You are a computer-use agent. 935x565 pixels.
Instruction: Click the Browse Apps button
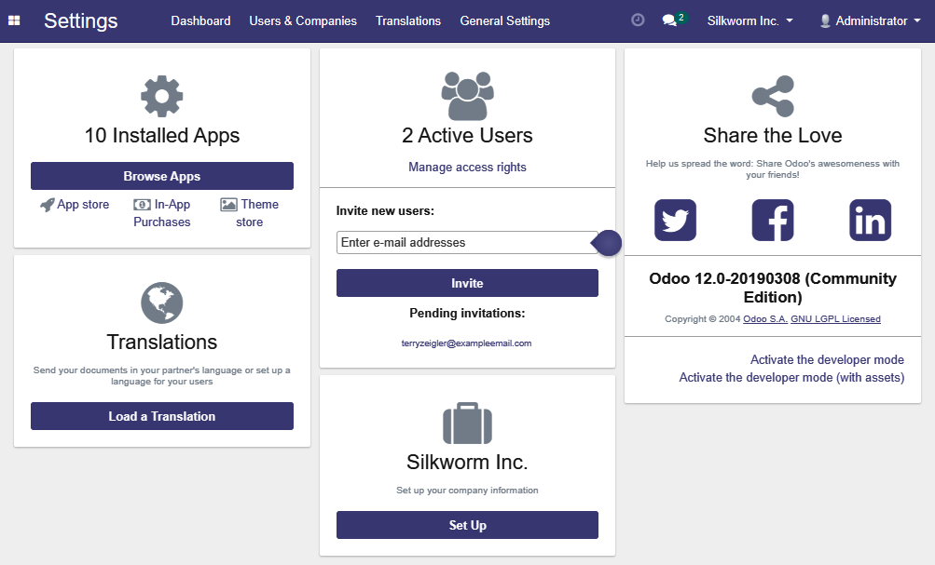coord(162,176)
